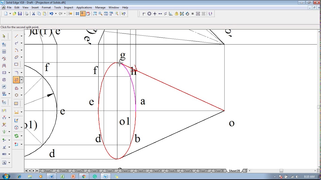
Task: Open a file using the Open folder icon
Action: [15, 14]
